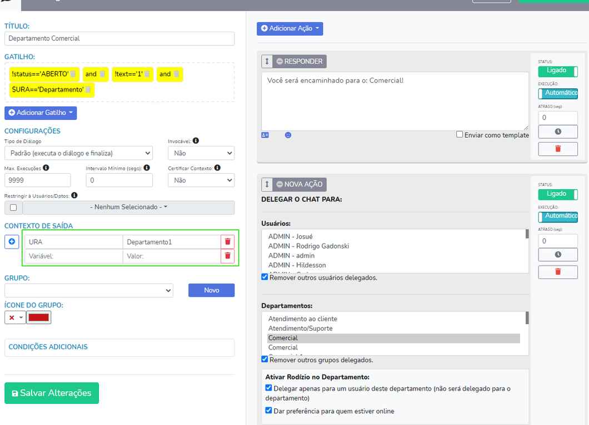This screenshot has height=425, width=589.
Task: Click the reorder arrows on Nova Ação
Action: (267, 184)
